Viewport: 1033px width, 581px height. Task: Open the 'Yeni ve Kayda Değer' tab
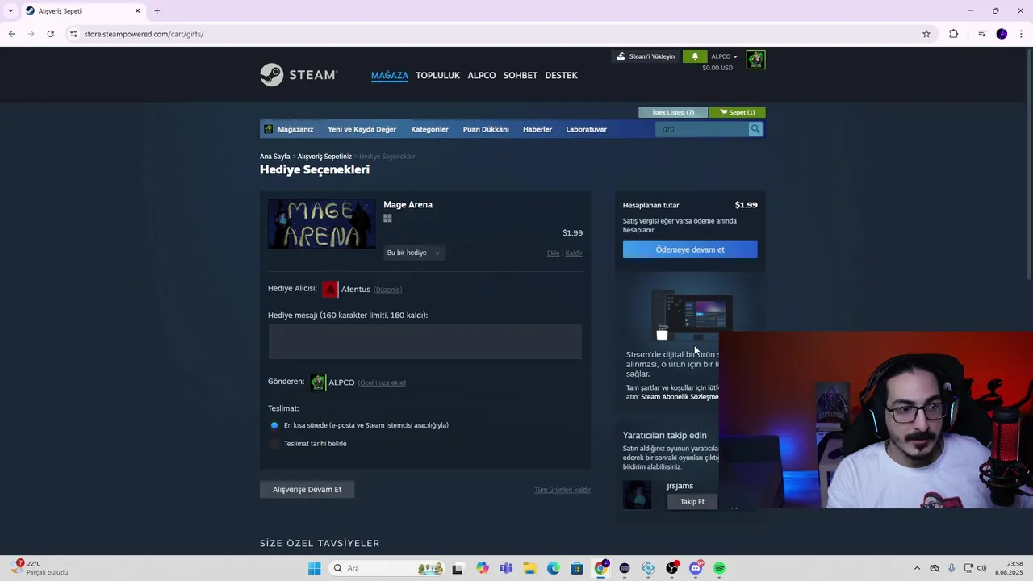[362, 129]
